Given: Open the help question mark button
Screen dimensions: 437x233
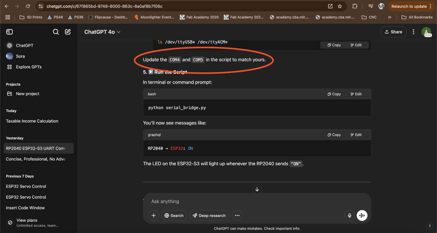Looking at the screenshot, I should click(429, 226).
